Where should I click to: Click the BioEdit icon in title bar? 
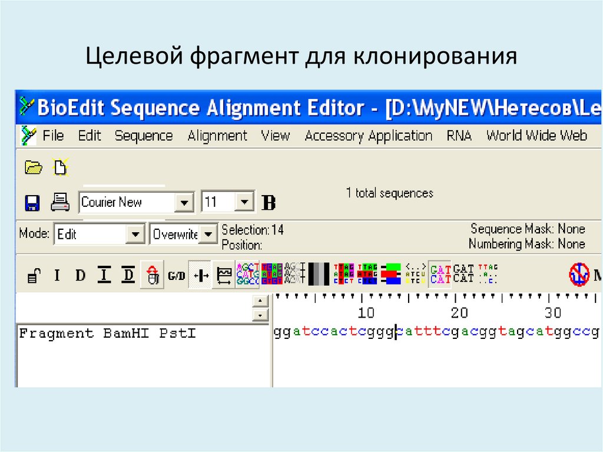click(26, 107)
